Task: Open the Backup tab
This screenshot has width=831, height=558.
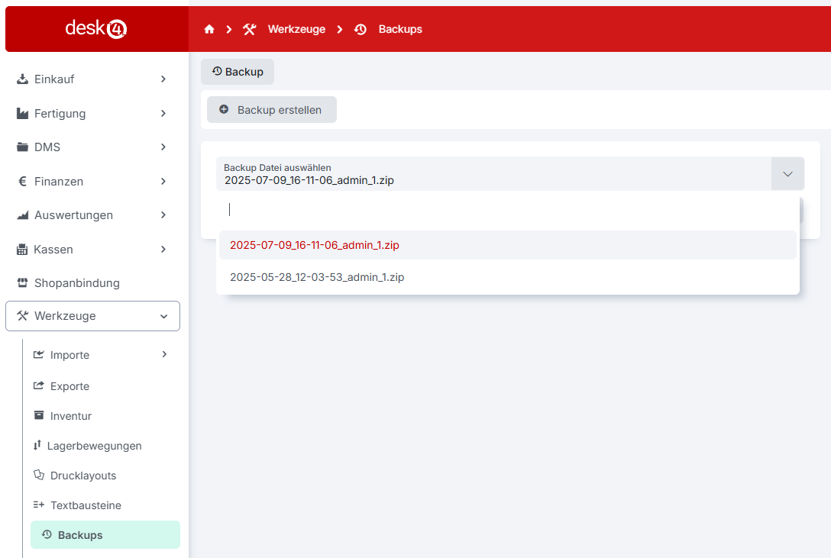Action: click(x=238, y=72)
